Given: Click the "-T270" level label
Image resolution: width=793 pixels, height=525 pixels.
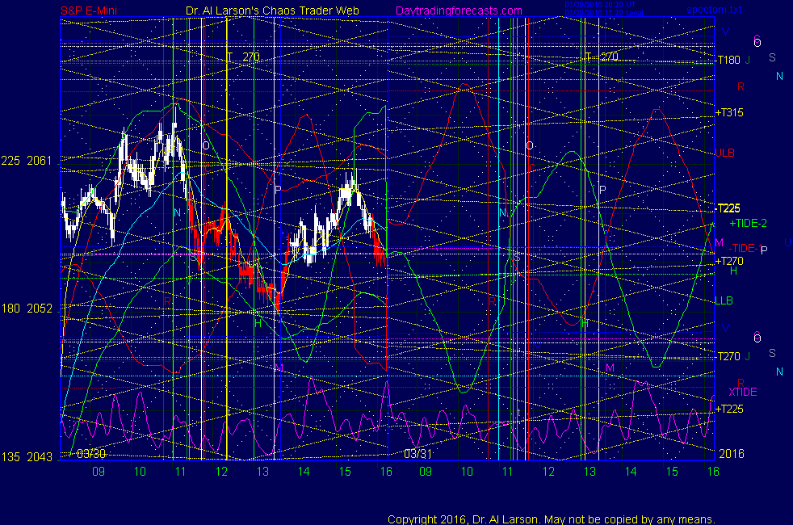Looking at the screenshot, I should pyautogui.click(x=728, y=356).
